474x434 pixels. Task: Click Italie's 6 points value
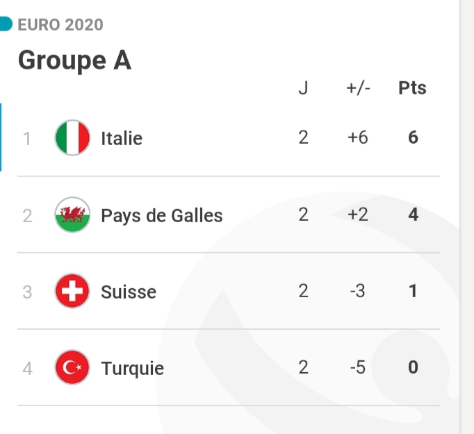[413, 137]
